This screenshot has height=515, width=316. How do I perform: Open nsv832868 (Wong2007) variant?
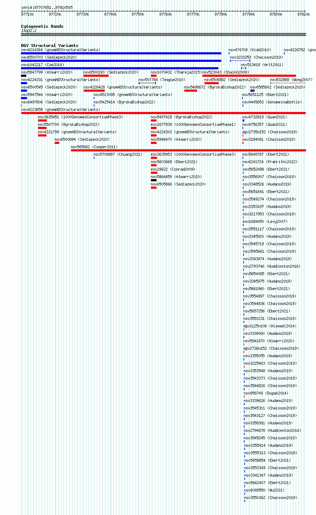click(x=291, y=80)
